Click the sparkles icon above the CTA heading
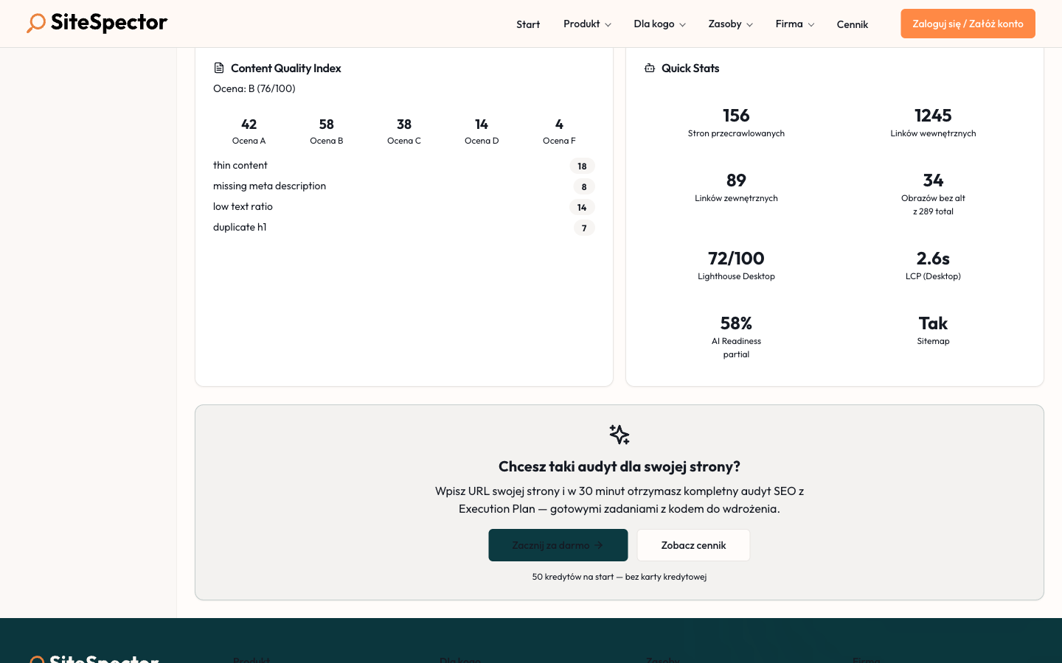This screenshot has width=1062, height=663. (619, 435)
